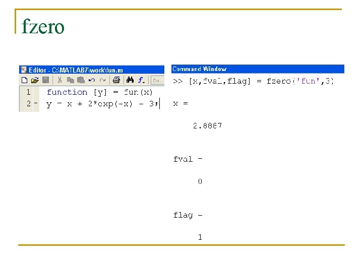The width and height of the screenshot is (363, 272).
Task: Click the 'x =' output label
Action: pos(180,103)
